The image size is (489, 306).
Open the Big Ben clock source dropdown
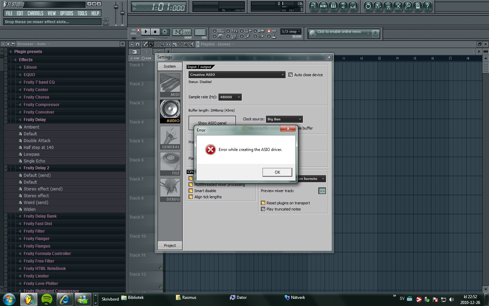284,119
